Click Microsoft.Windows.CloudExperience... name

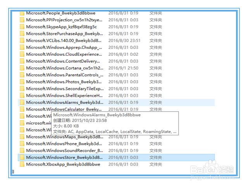tap(64, 54)
